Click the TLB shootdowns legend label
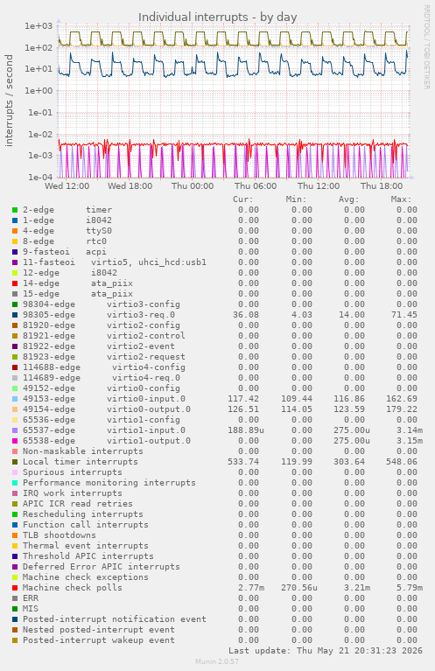Image resolution: width=435 pixels, height=671 pixels. [x=60, y=535]
